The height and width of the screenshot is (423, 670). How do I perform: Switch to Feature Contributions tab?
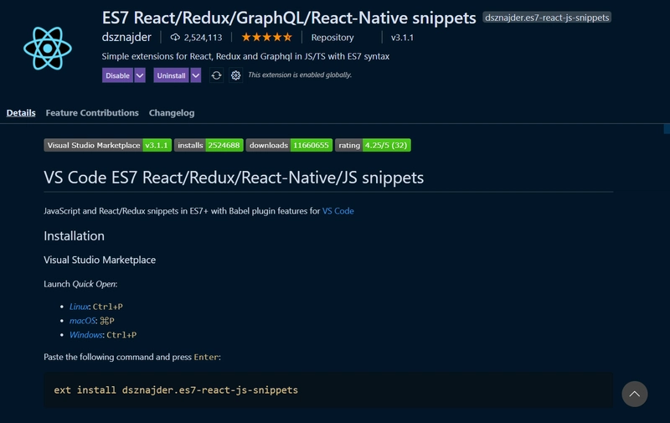coord(92,113)
